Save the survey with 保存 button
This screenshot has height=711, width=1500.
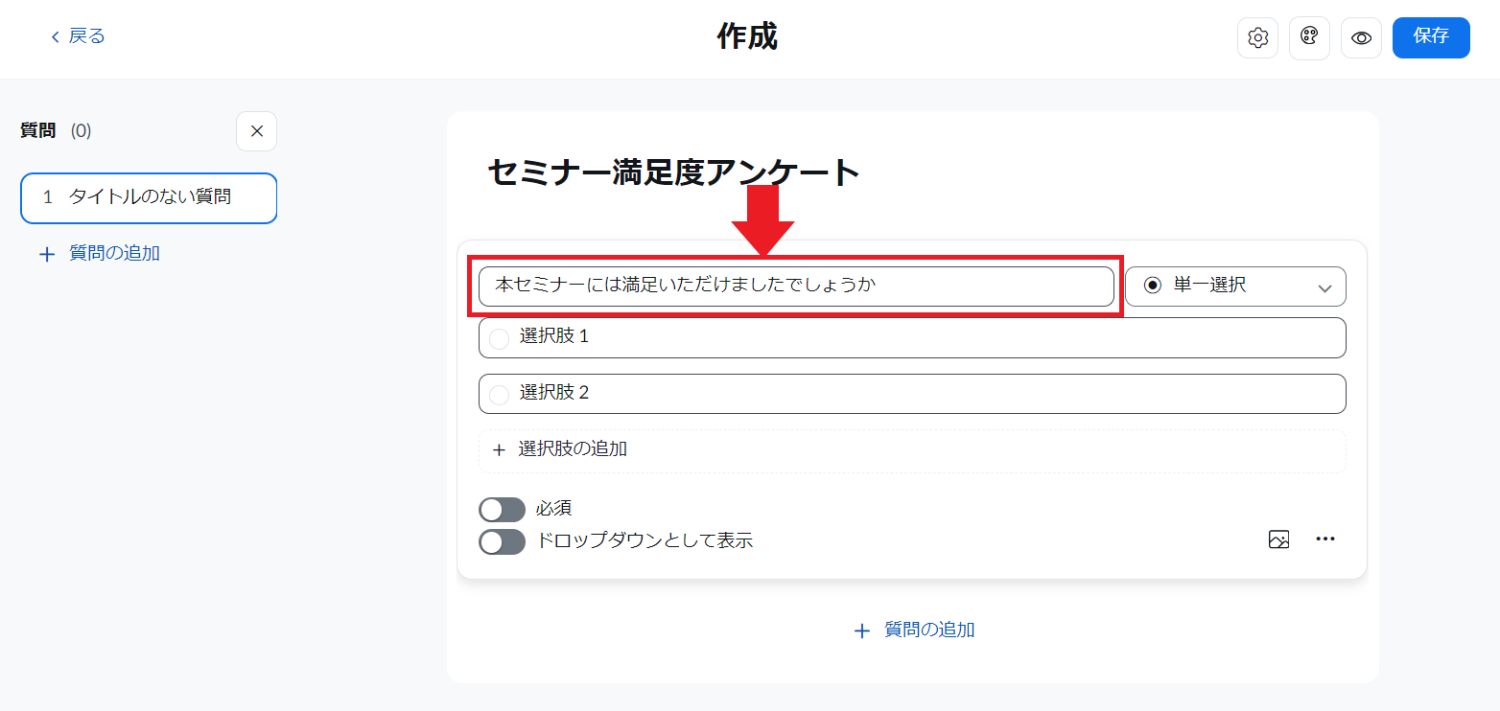click(x=1431, y=37)
